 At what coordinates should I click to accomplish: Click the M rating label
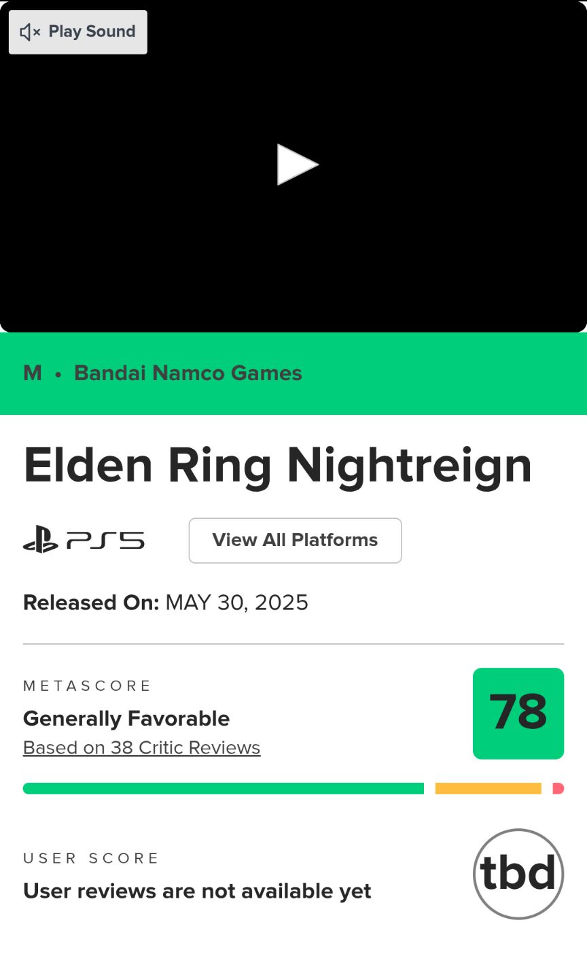point(33,373)
